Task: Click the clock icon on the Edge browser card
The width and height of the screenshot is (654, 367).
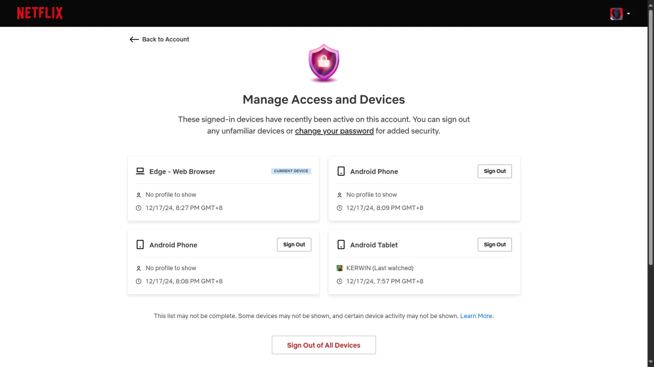Action: (x=138, y=208)
